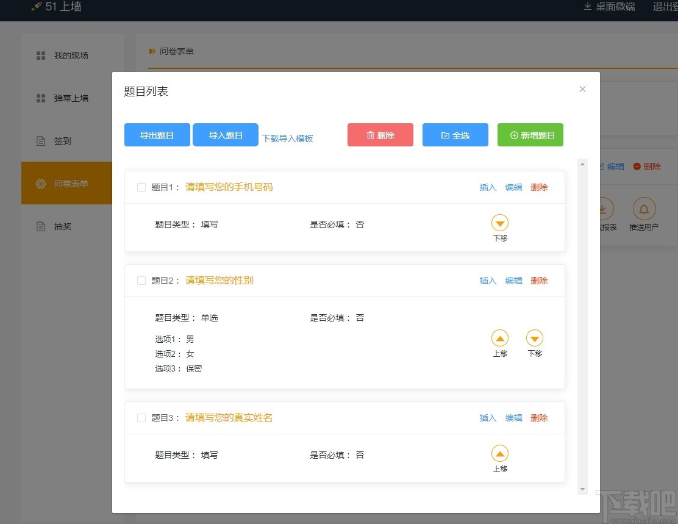Check the checkbox for 题目2
Screen dimensions: 678x524
141,281
